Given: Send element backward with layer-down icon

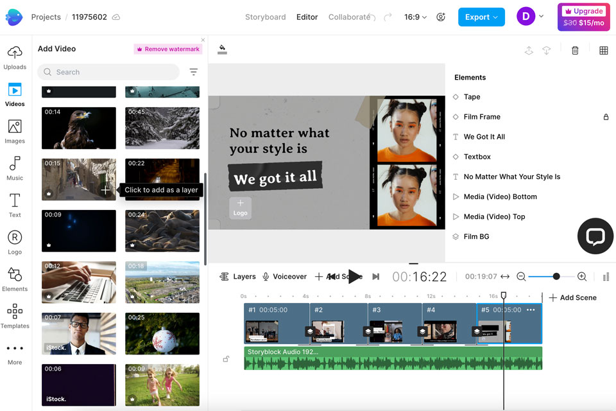Looking at the screenshot, I should (547, 50).
